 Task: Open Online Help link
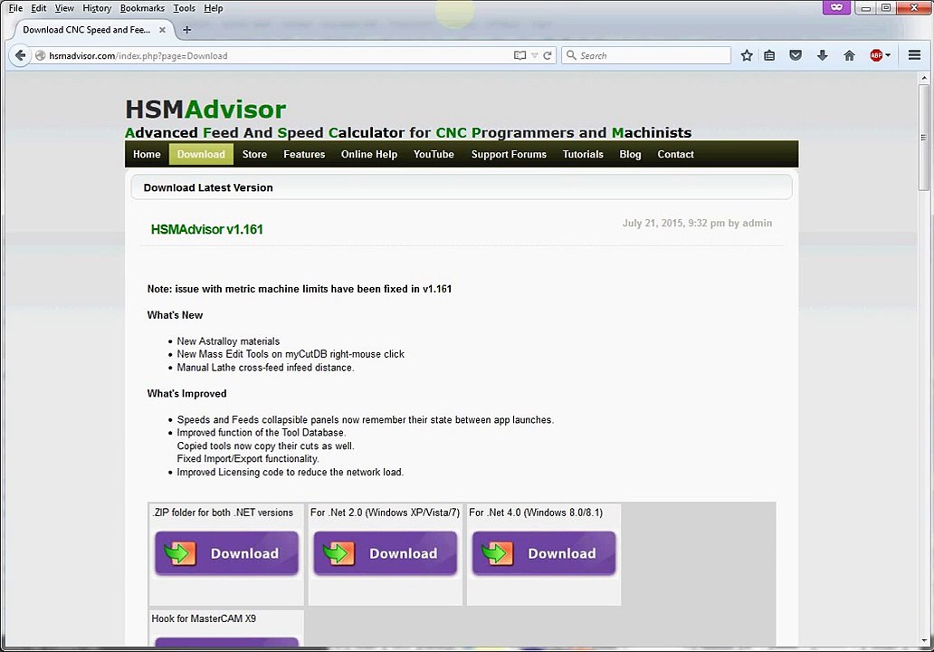[369, 154]
